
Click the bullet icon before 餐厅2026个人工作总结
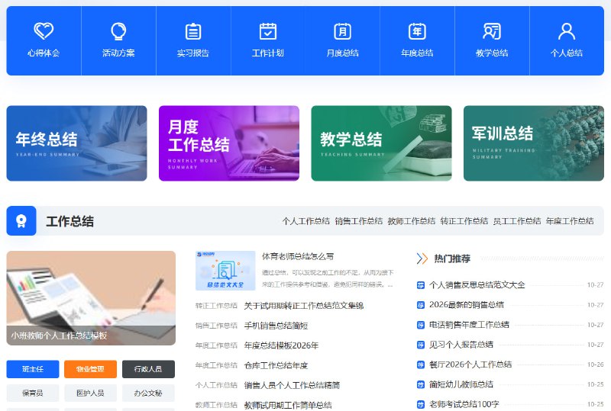click(x=421, y=364)
